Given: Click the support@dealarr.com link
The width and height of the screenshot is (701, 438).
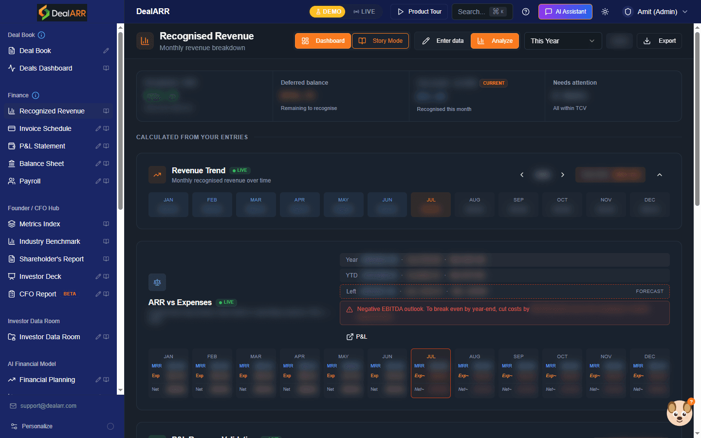Looking at the screenshot, I should pyautogui.click(x=48, y=406).
